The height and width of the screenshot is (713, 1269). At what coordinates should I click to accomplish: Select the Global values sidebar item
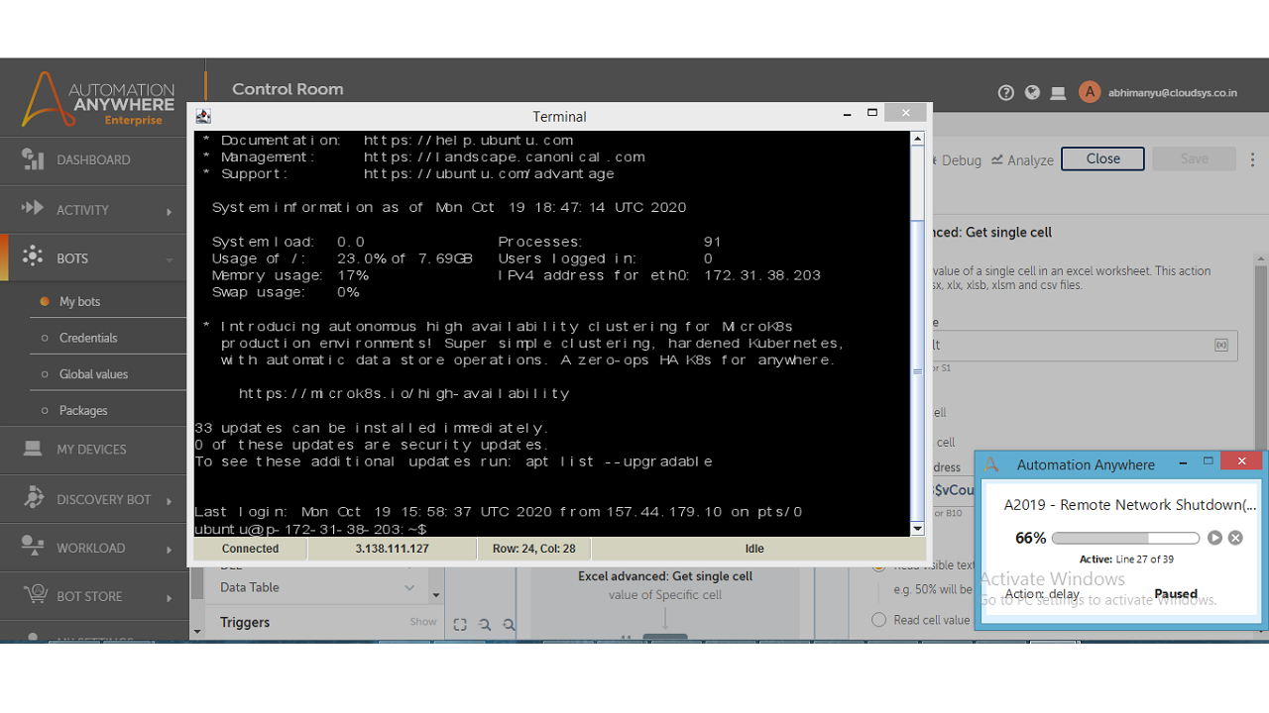pos(93,374)
